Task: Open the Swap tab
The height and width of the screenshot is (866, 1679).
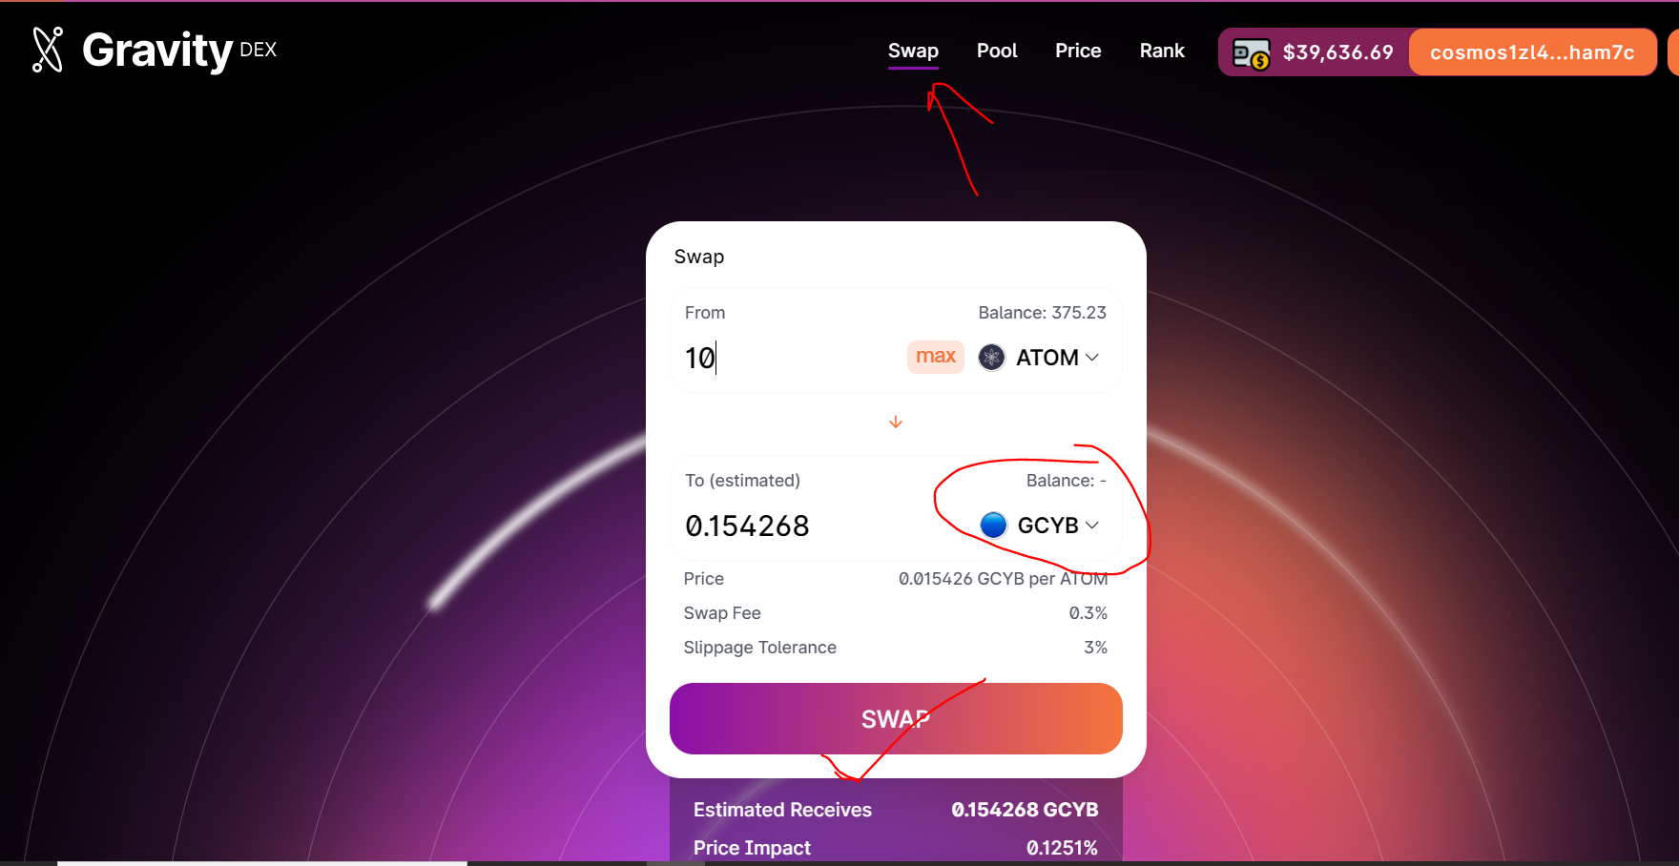Action: 913,51
